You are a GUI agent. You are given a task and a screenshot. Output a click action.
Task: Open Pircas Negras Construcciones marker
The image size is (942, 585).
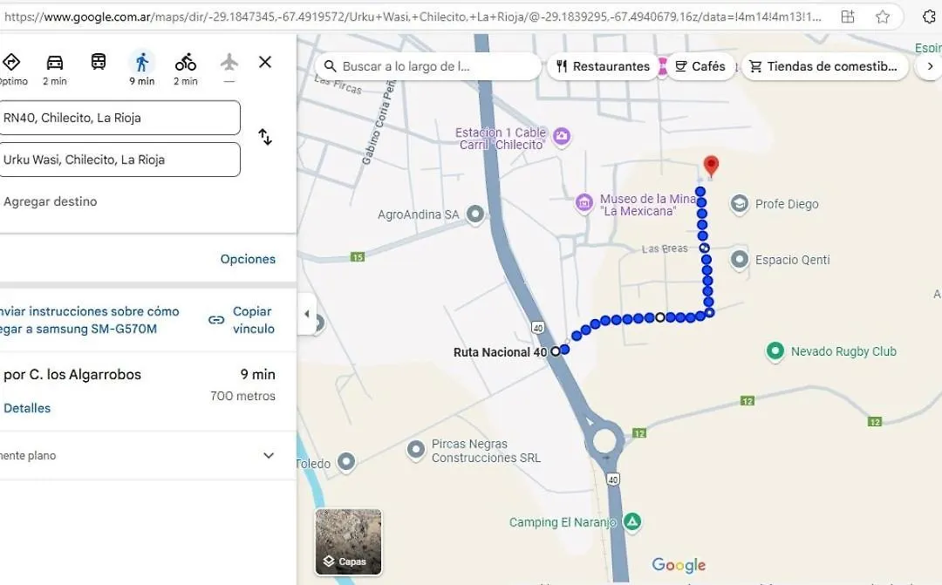coord(416,449)
